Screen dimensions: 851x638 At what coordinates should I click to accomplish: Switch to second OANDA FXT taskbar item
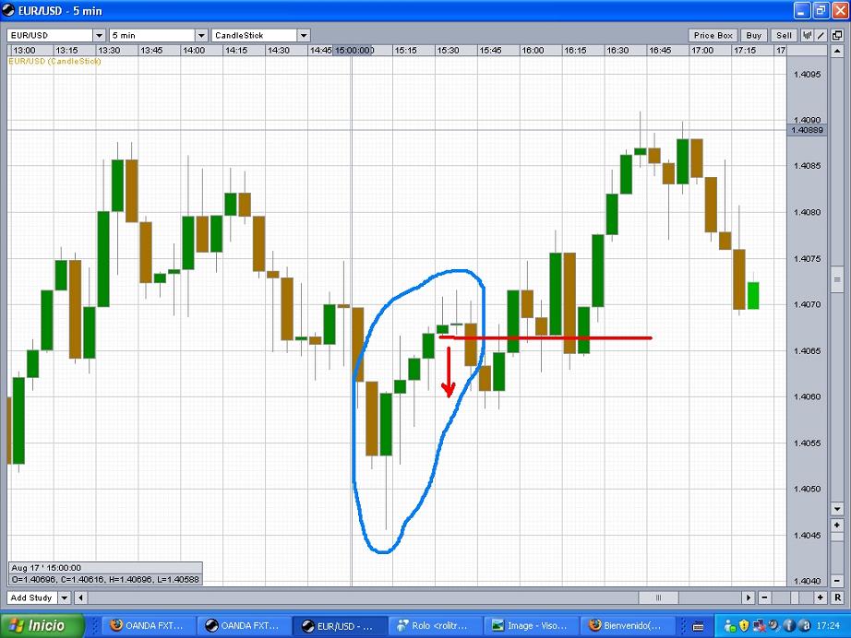point(243,626)
